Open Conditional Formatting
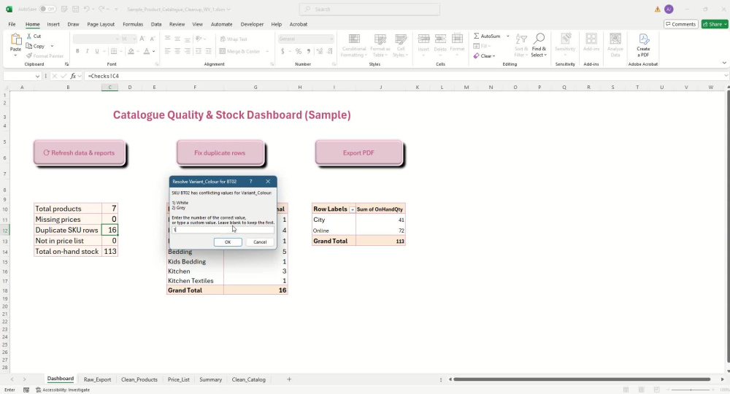The width and height of the screenshot is (730, 394). click(x=354, y=45)
